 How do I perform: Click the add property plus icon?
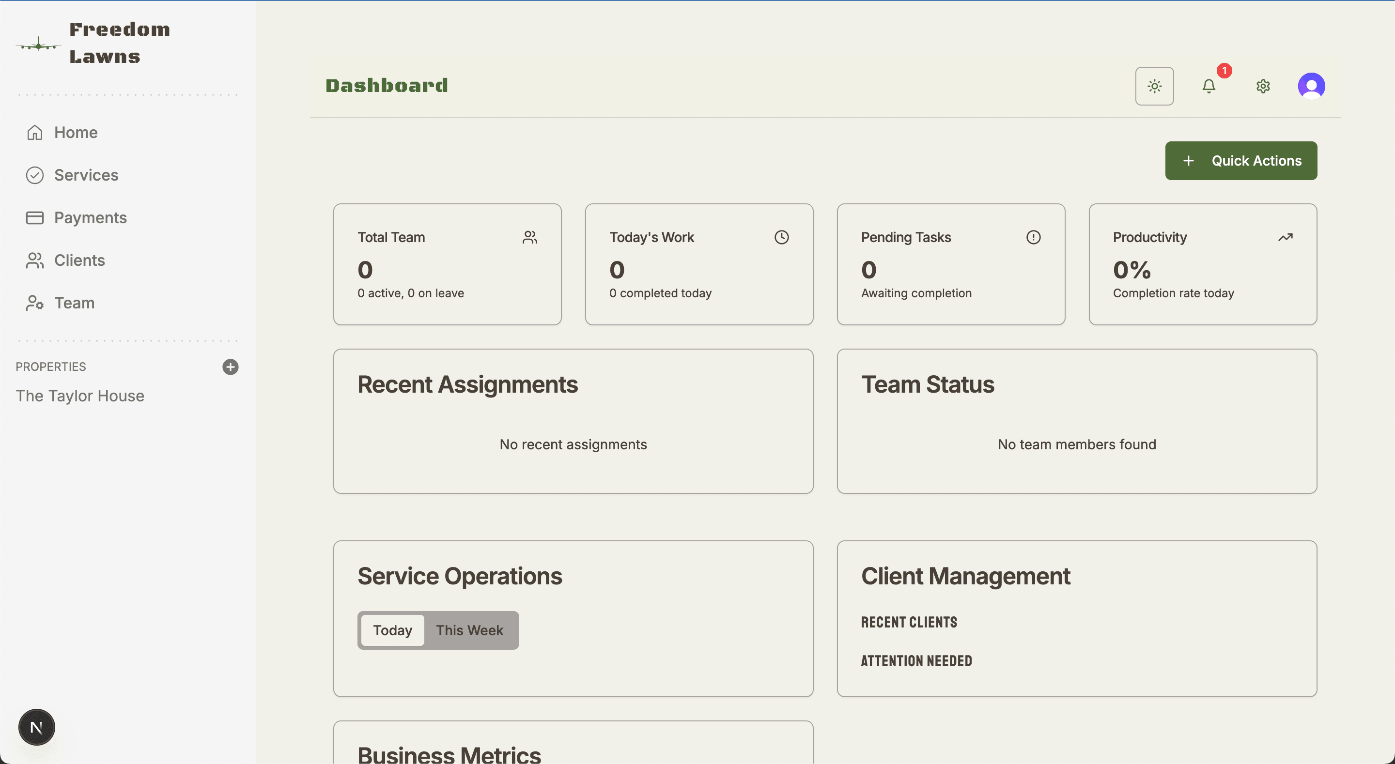point(230,367)
